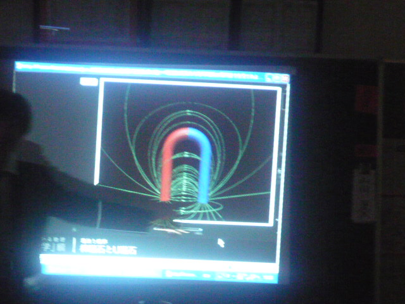Click the red pole of horseshoe magnet
Screen dimensions: 405x304
[169, 165]
